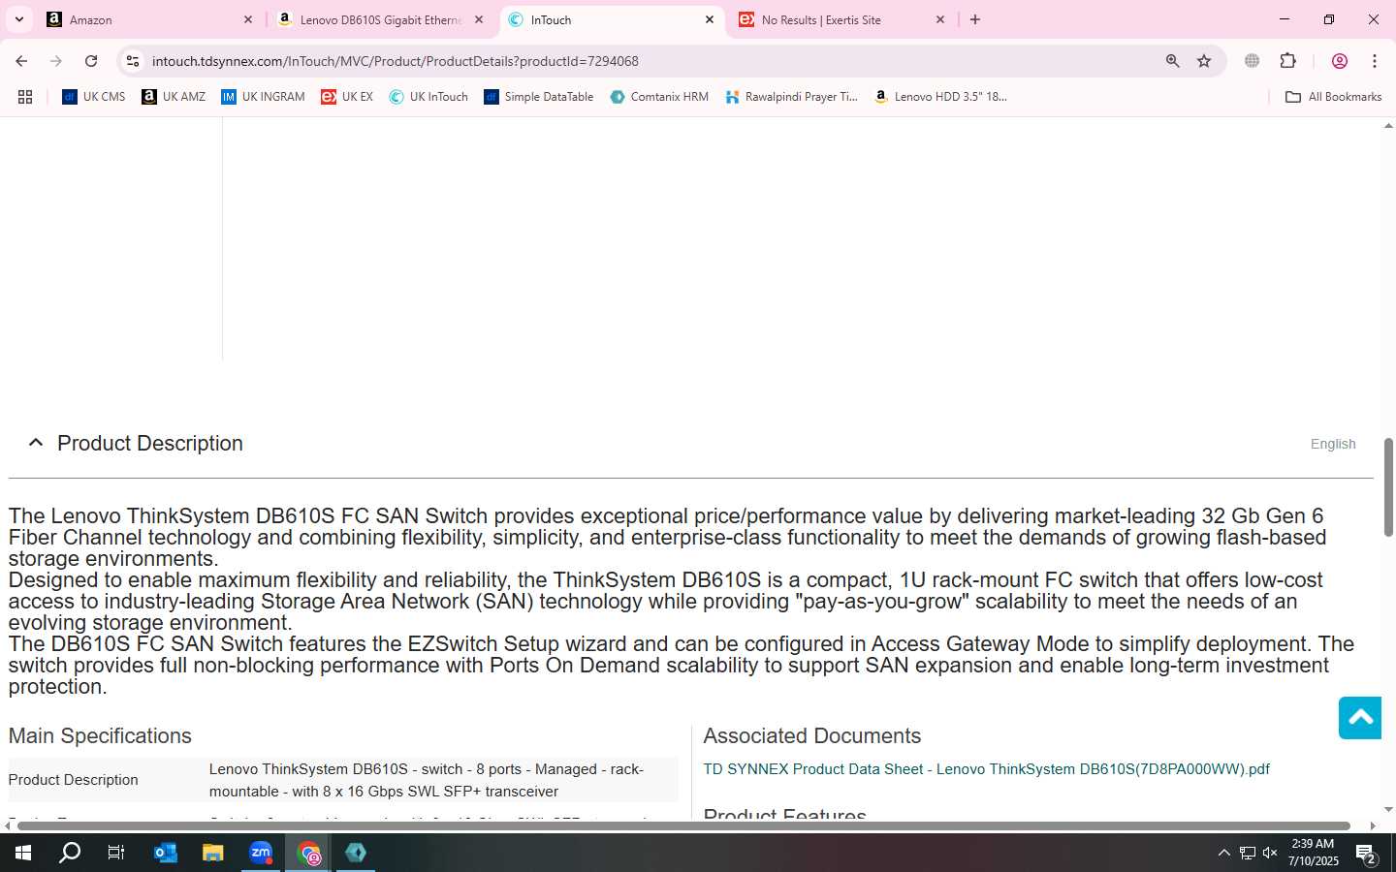The image size is (1396, 872).
Task: Close the Lenovo DB610S tab
Action: 479,19
